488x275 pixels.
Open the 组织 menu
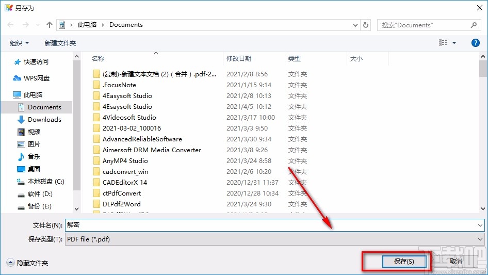point(19,43)
